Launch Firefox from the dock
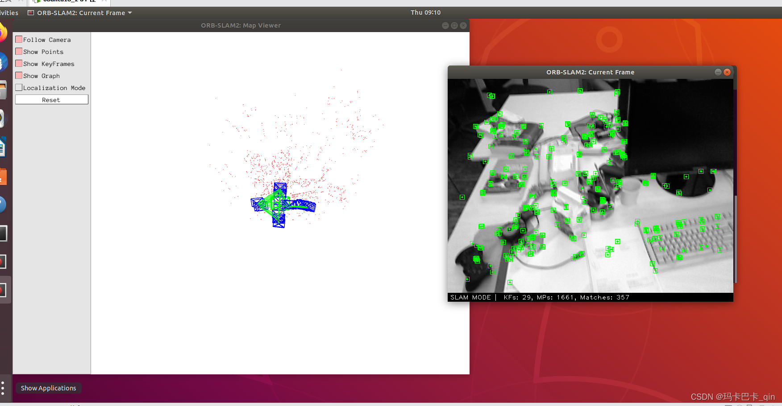782x406 pixels. (x=2, y=33)
